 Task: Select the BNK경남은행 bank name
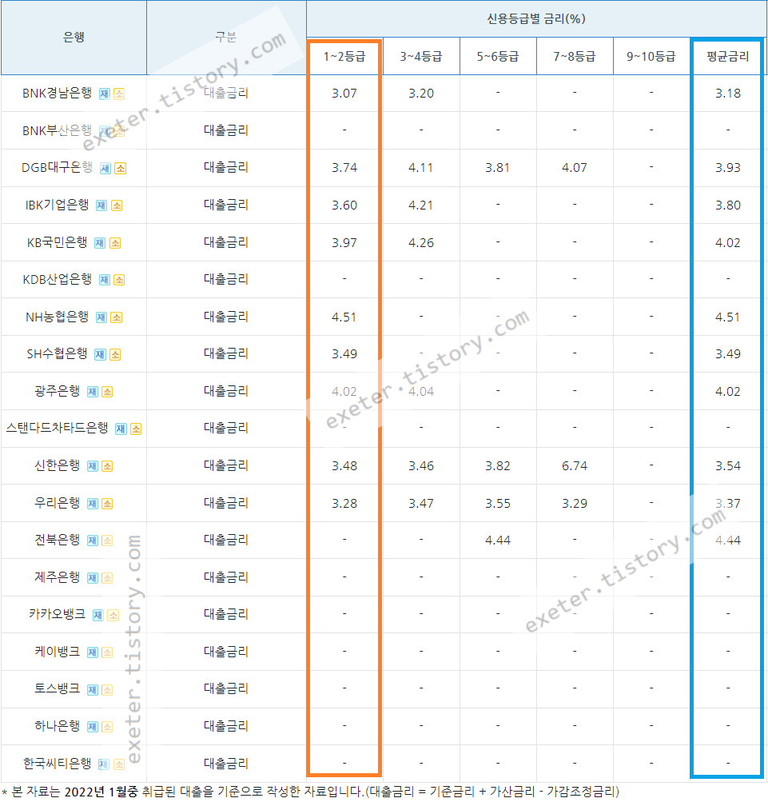(x=58, y=93)
